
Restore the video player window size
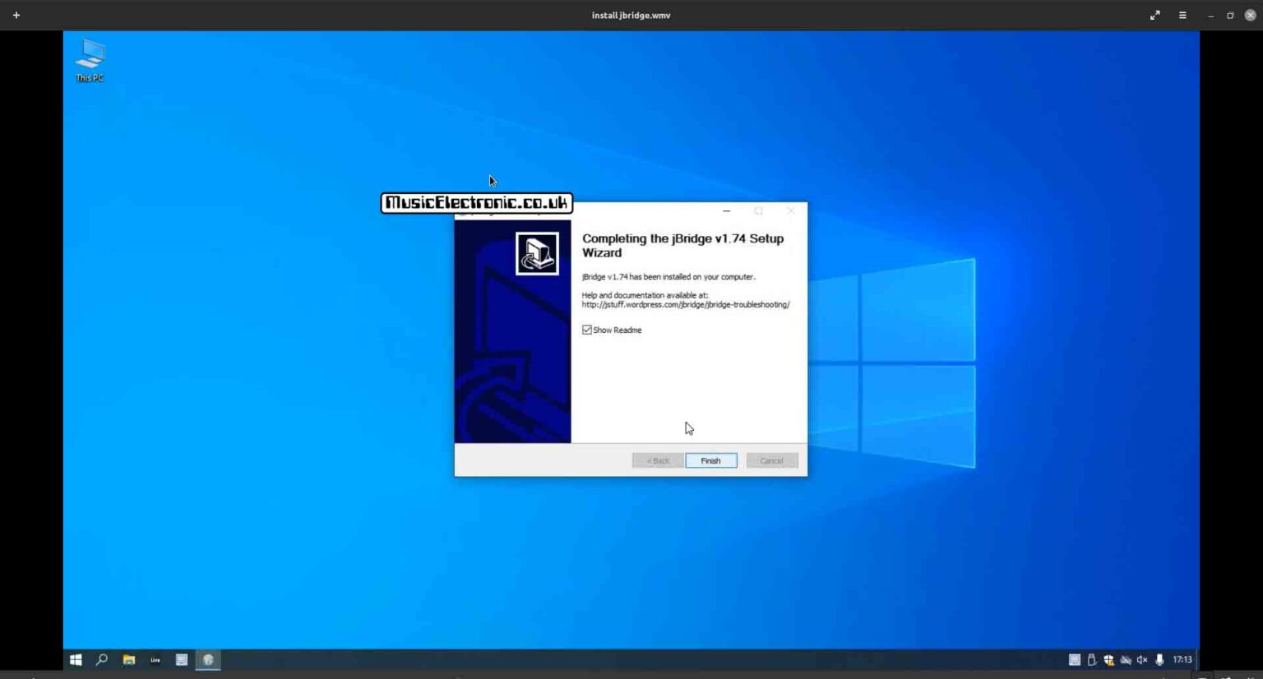click(x=1230, y=16)
